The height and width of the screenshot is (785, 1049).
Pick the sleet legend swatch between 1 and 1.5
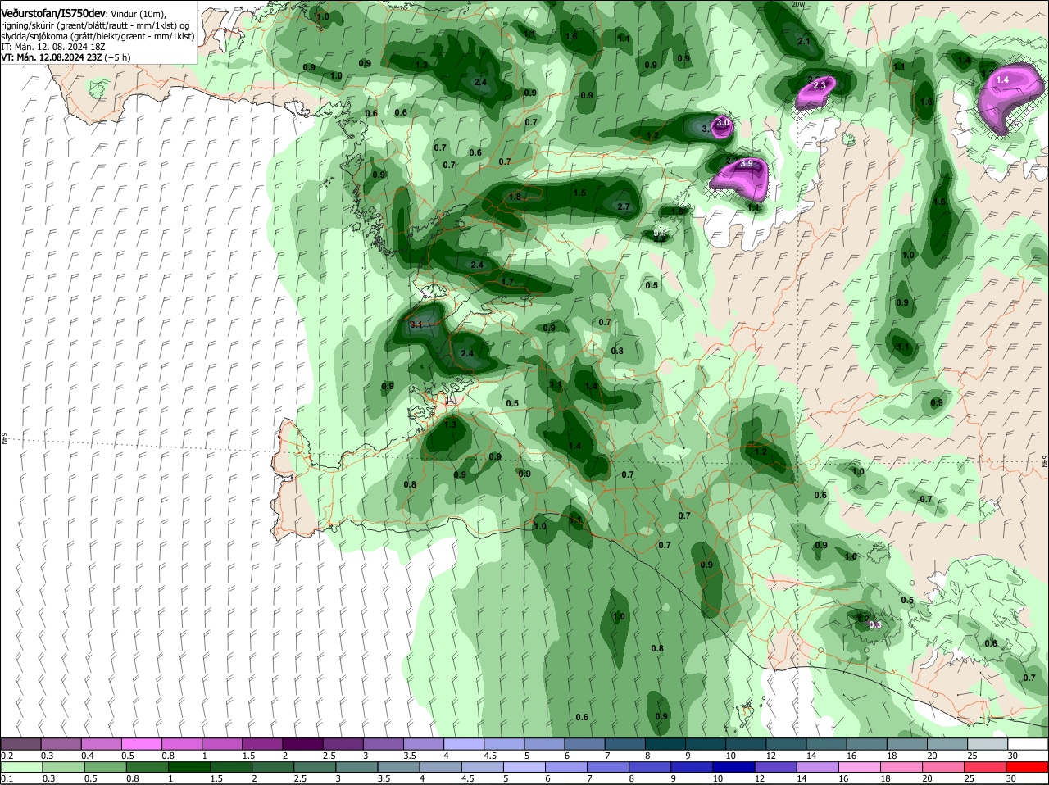223,743
